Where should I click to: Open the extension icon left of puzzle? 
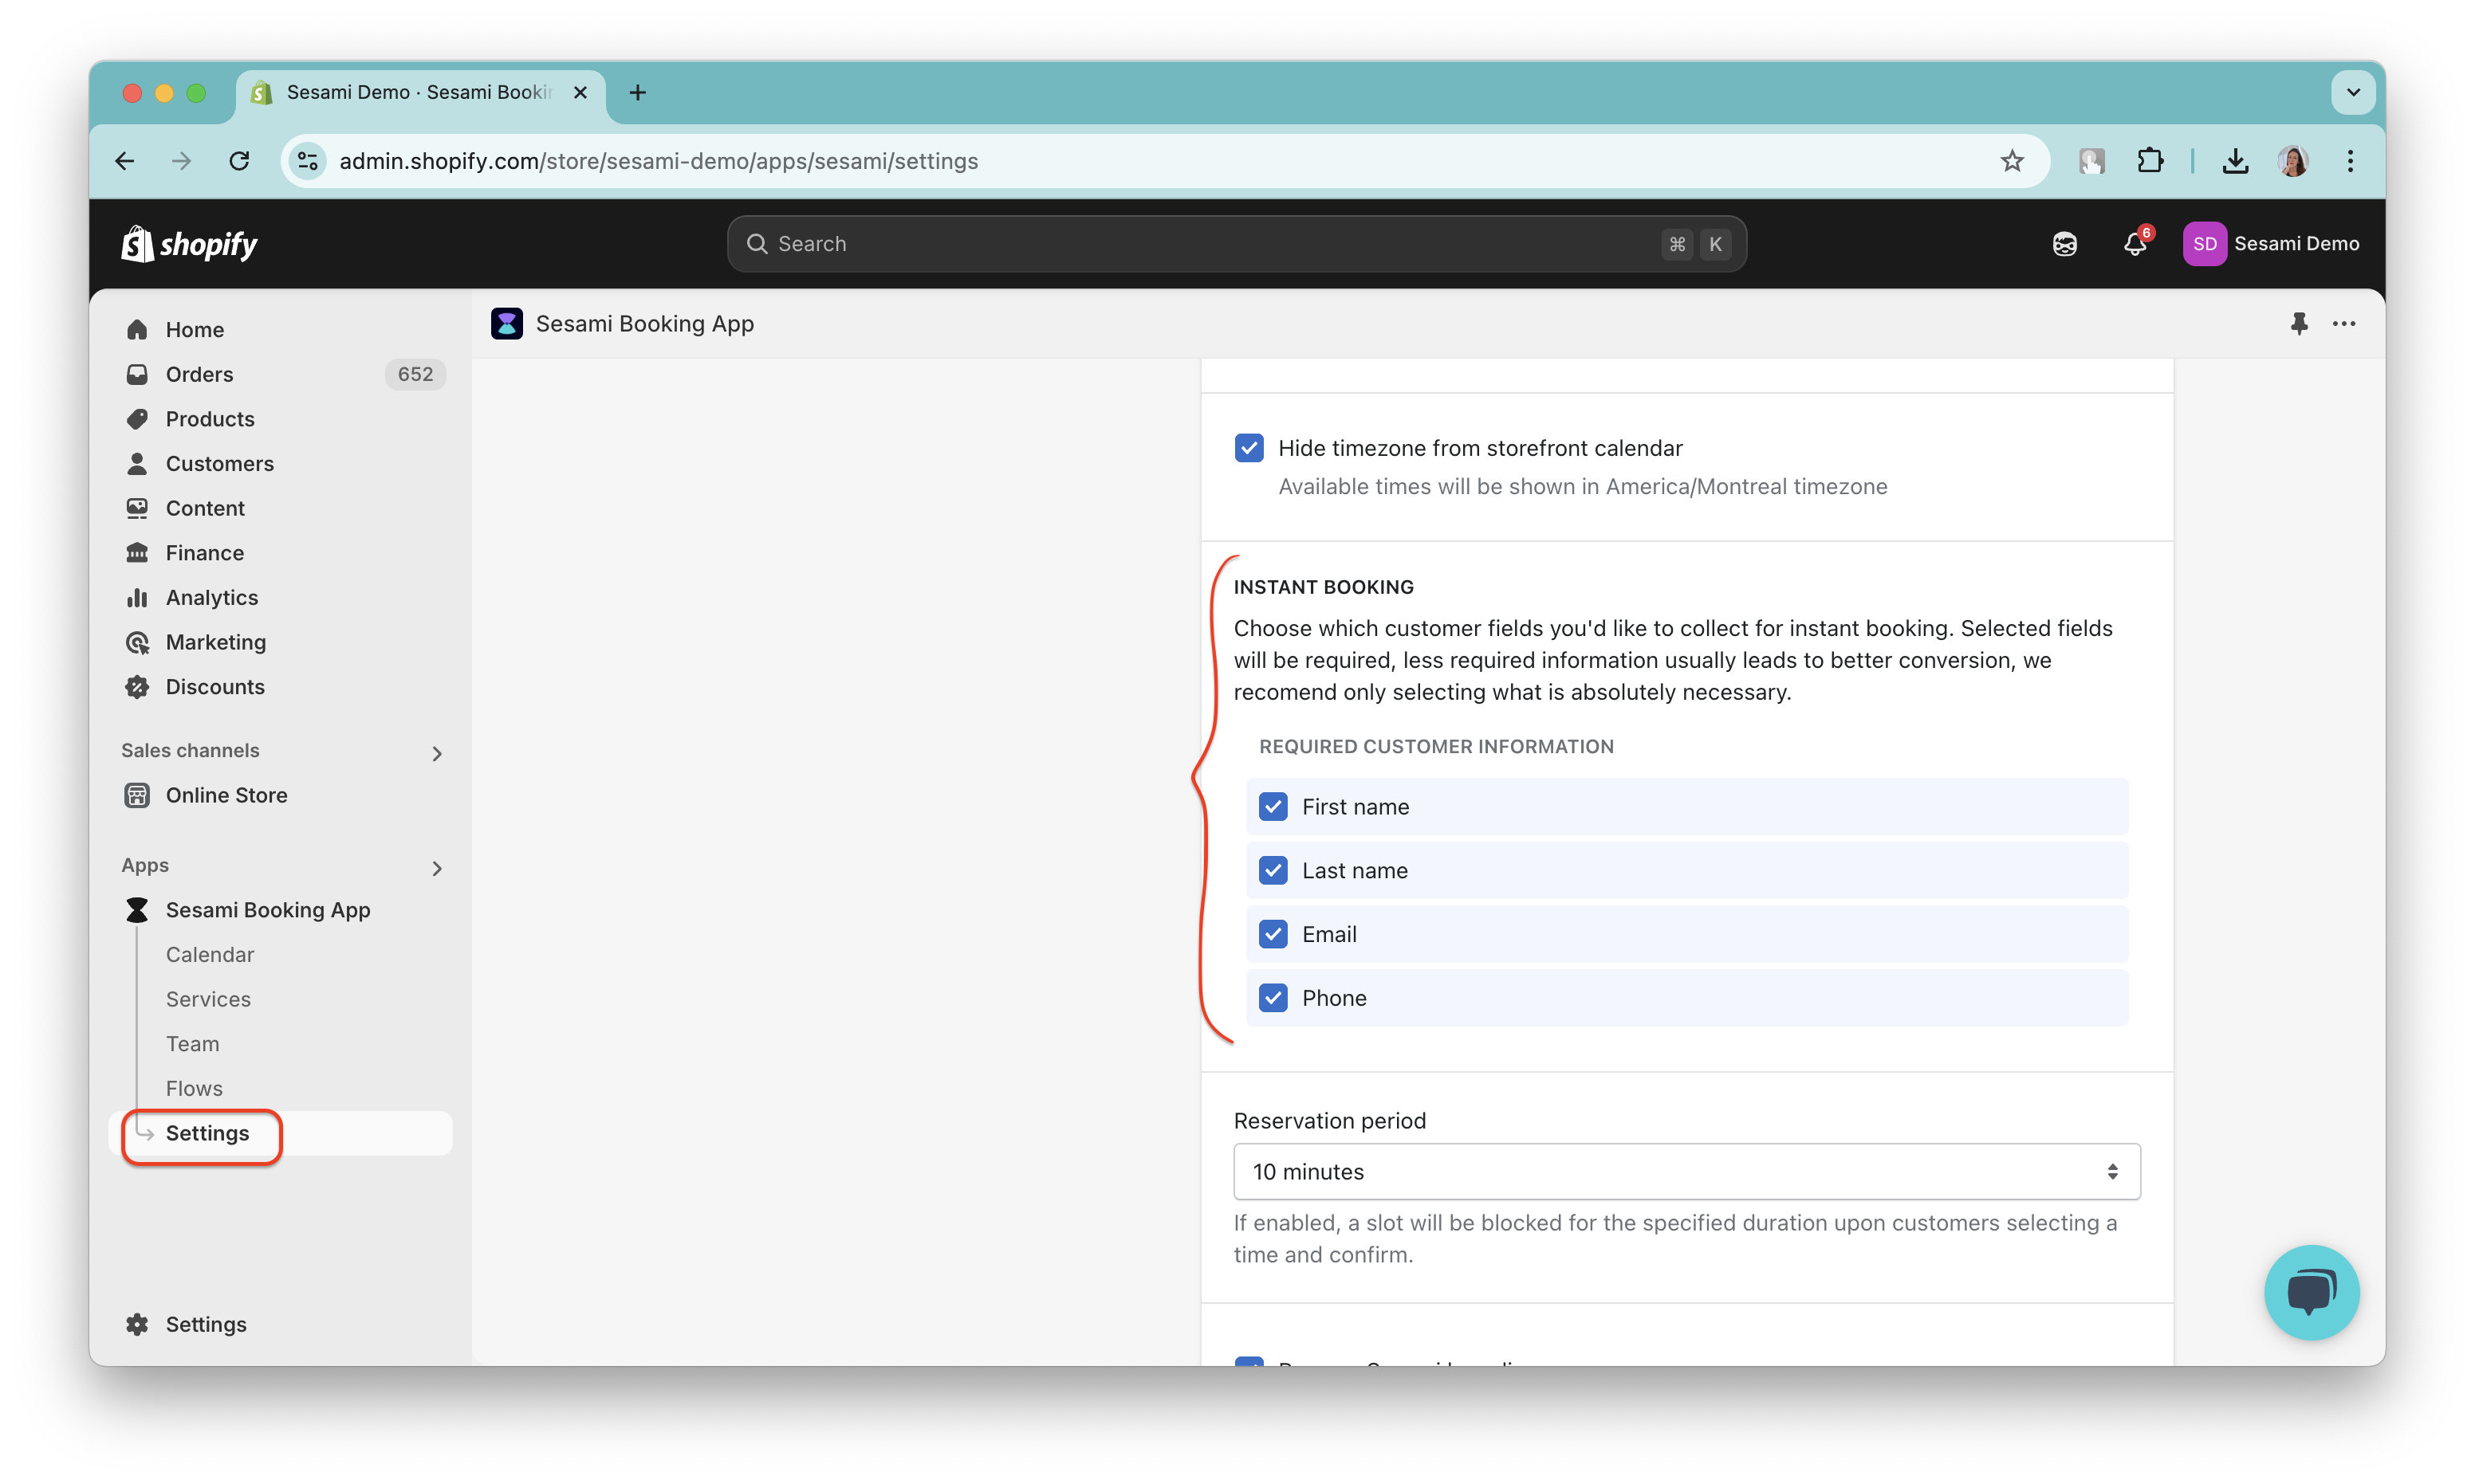click(x=2091, y=161)
